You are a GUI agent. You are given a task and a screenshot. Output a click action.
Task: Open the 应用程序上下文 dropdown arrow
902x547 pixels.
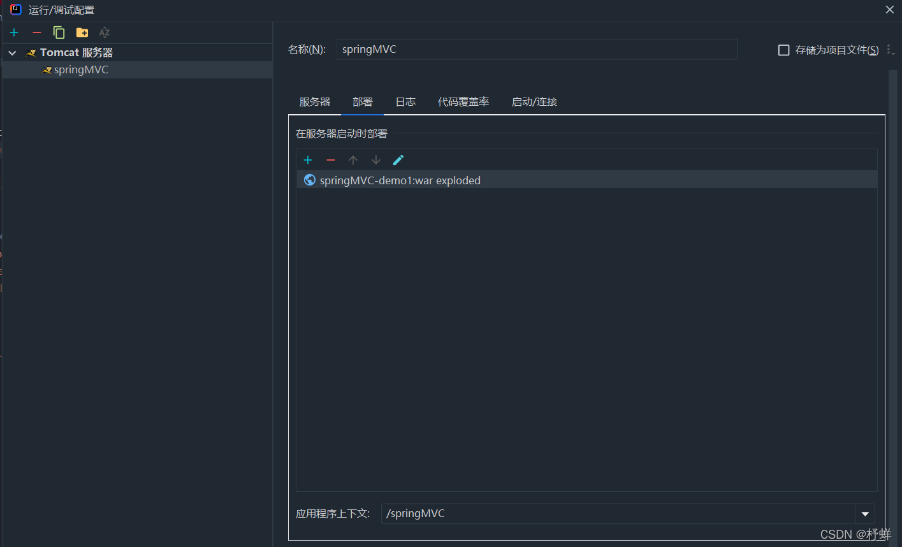[x=865, y=514]
